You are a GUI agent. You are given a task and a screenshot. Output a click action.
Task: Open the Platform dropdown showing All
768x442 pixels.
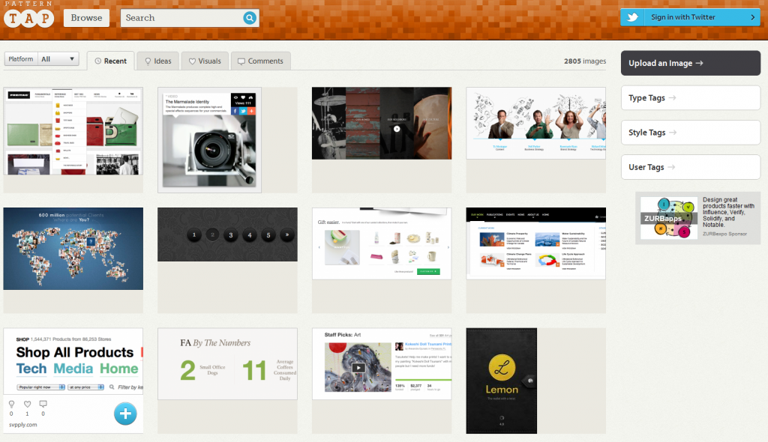42,58
